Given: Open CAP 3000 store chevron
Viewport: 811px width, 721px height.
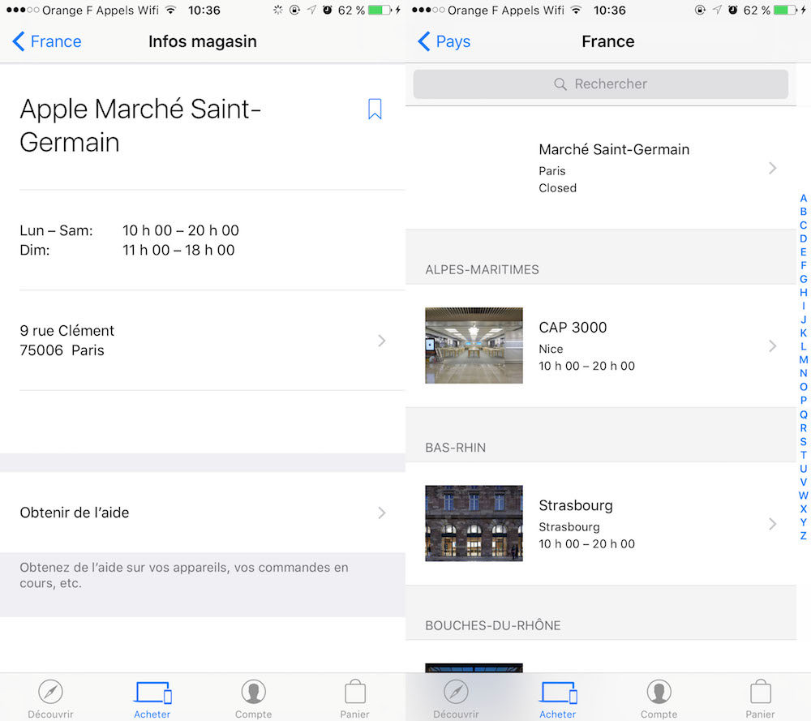Looking at the screenshot, I should tap(773, 345).
